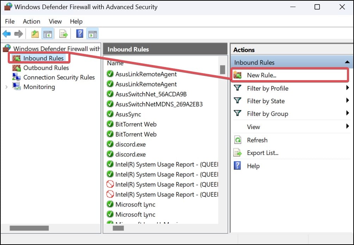354x245 pixels.
Task: Click the funnel icon for Filter by Profile
Action: click(237, 88)
